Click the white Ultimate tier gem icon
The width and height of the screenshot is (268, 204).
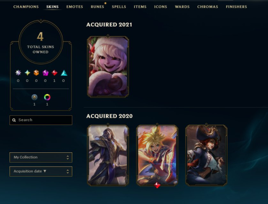tap(18, 73)
